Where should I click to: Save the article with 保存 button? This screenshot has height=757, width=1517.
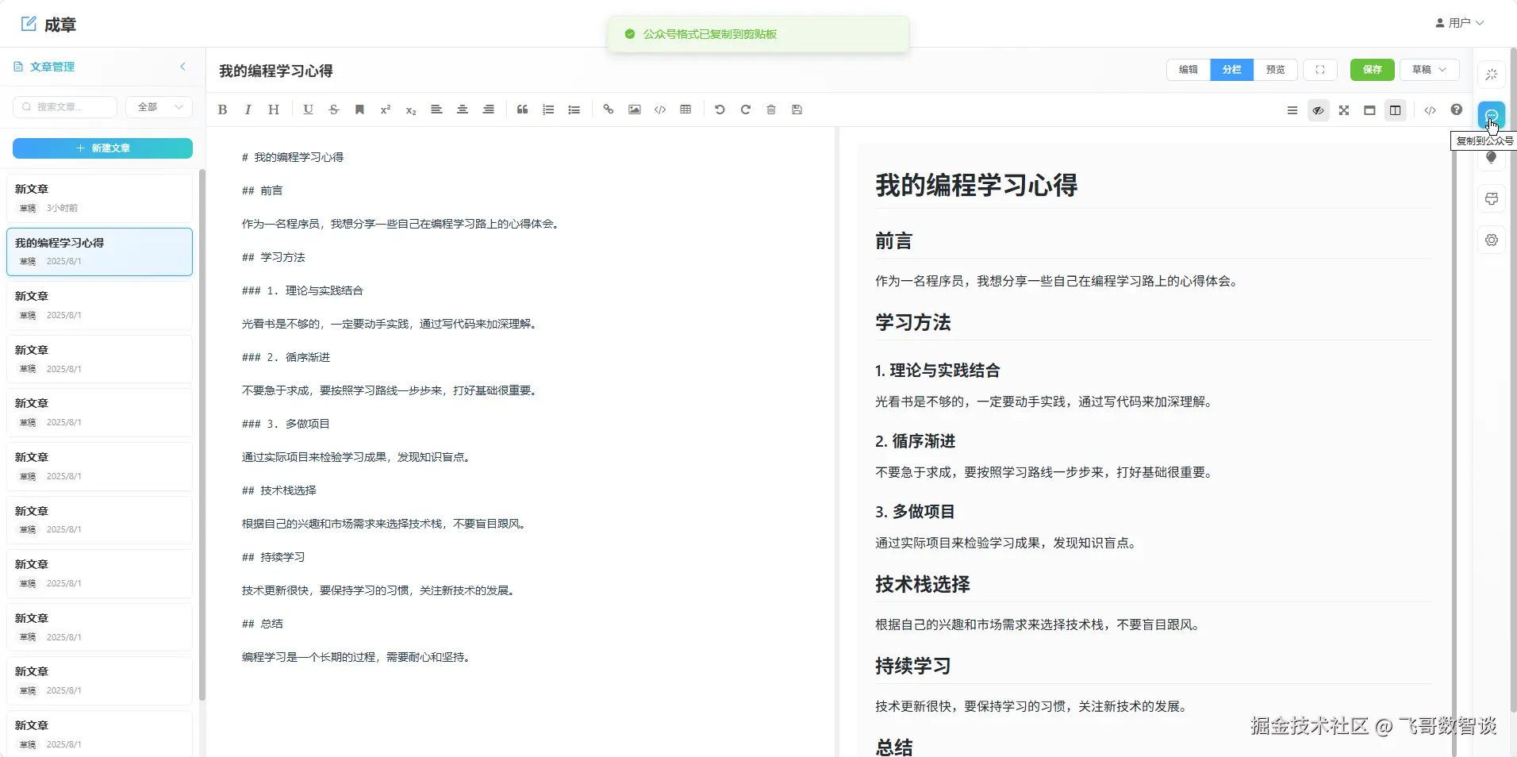click(x=1372, y=70)
